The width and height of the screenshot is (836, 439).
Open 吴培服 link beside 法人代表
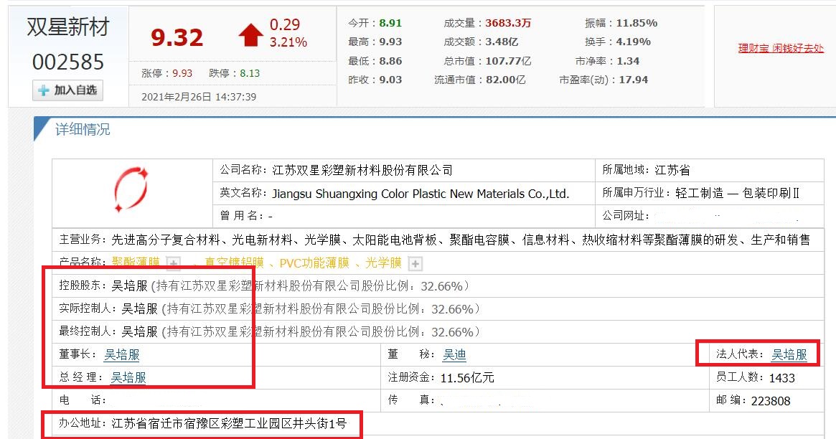[789, 354]
